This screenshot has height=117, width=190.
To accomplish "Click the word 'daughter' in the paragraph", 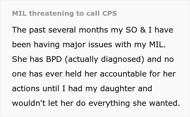I will pos(118,89).
